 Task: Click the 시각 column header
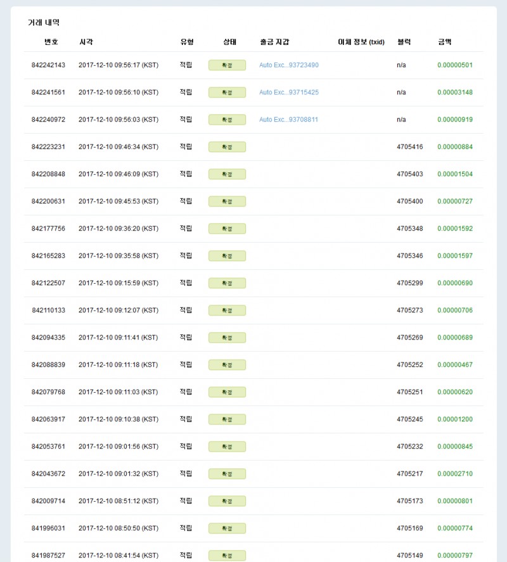click(87, 42)
